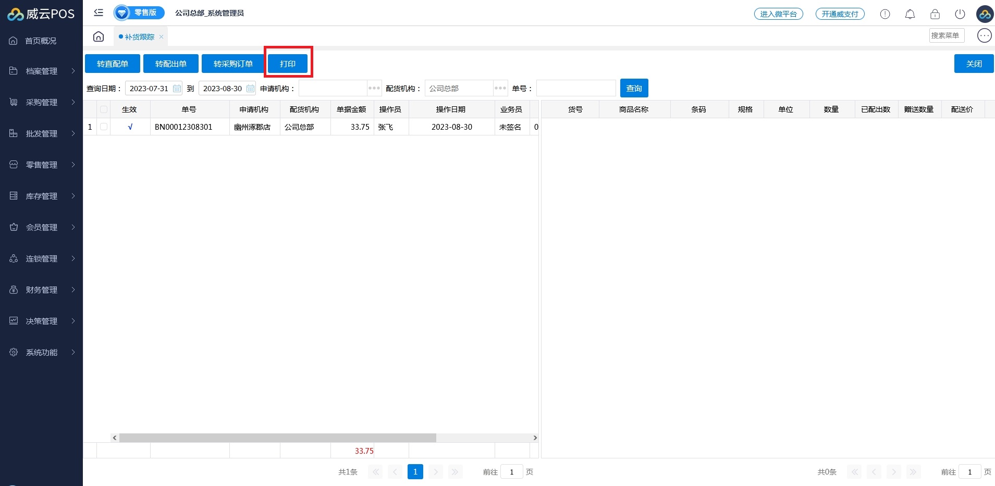Switch to the 补货跟踪 tab

coord(139,37)
